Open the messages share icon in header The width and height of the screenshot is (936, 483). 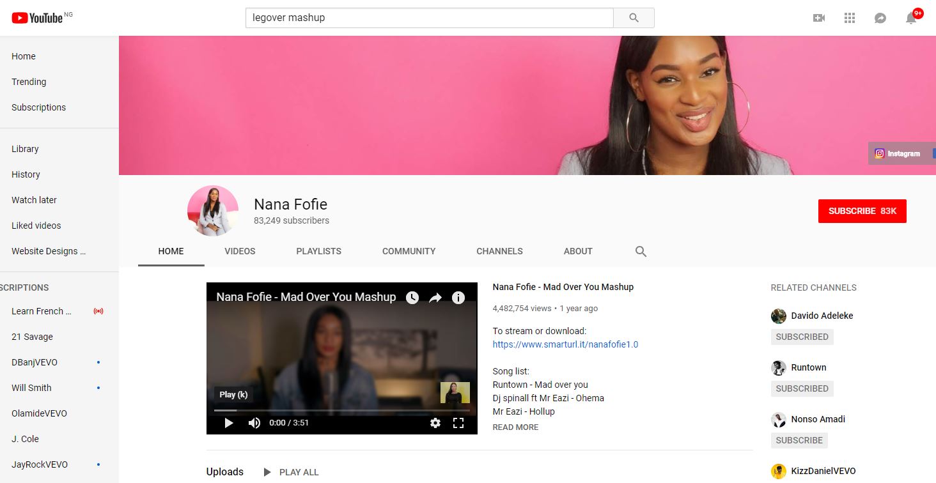click(880, 18)
